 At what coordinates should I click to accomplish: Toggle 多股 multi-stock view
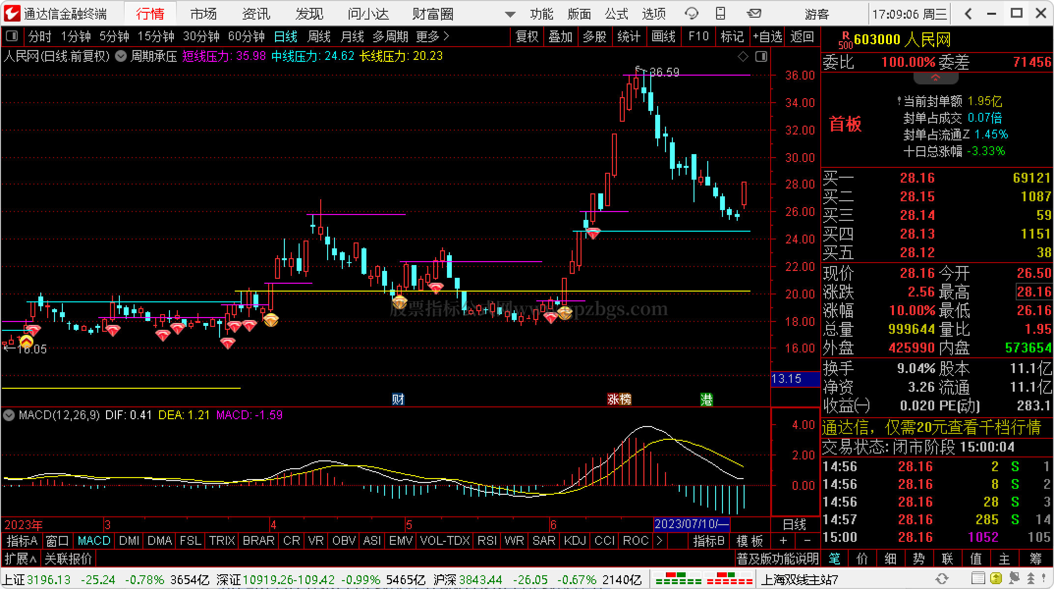point(595,37)
